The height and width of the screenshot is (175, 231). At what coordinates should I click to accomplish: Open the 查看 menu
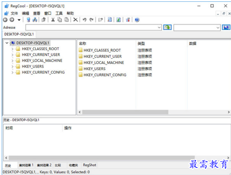click(x=37, y=13)
